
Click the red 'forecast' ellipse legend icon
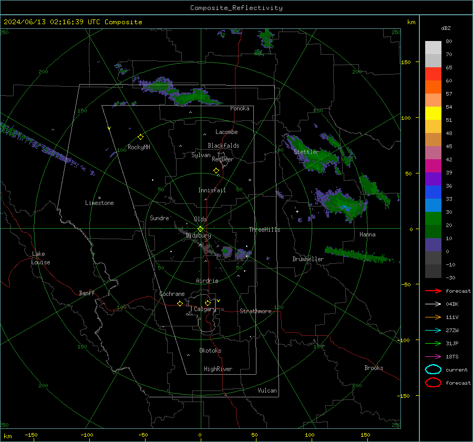[433, 383]
